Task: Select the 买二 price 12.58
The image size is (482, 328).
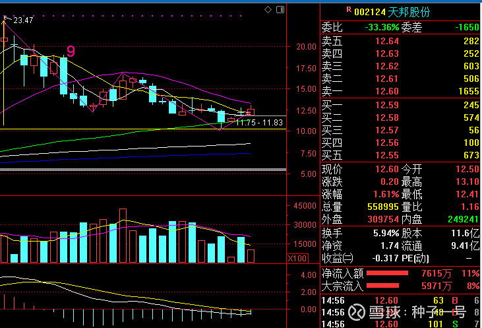Action: pyautogui.click(x=386, y=117)
